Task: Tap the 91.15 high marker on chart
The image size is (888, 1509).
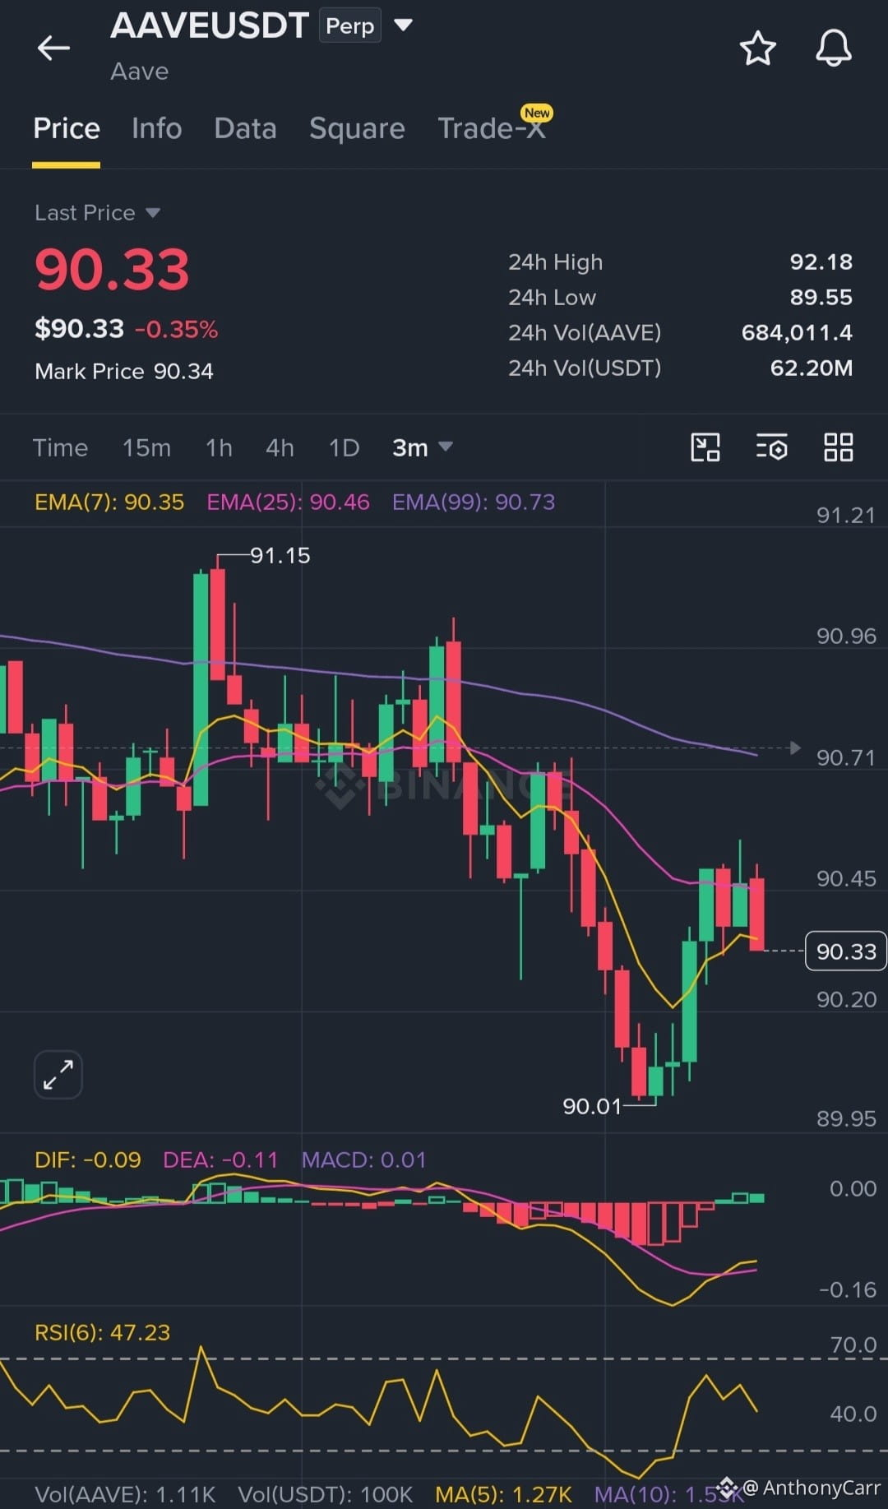Action: [280, 556]
